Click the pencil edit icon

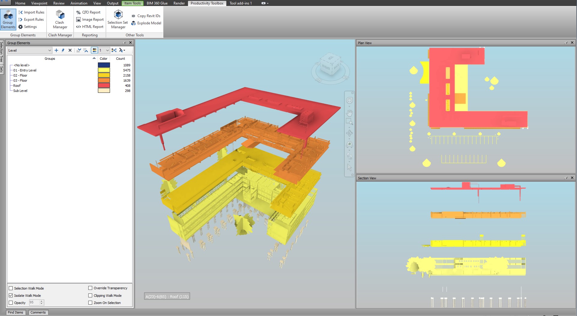pyautogui.click(x=63, y=50)
